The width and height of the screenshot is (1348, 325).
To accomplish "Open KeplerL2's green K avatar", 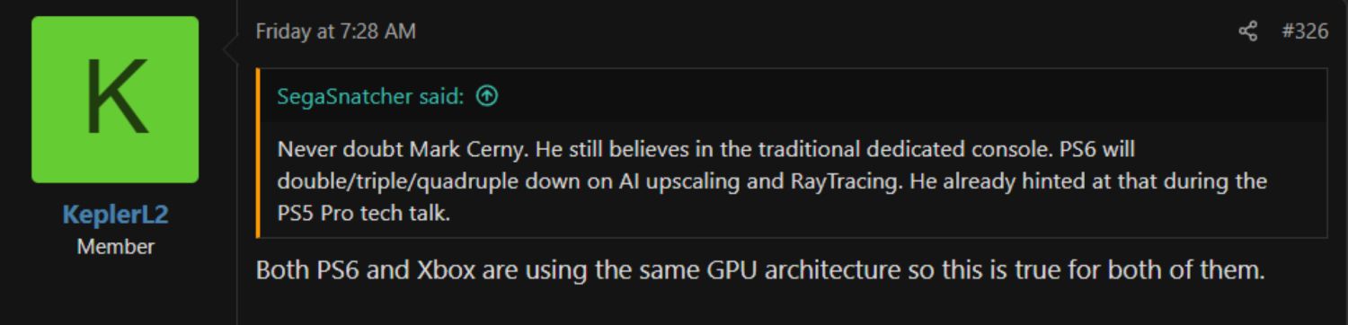I will (115, 100).
